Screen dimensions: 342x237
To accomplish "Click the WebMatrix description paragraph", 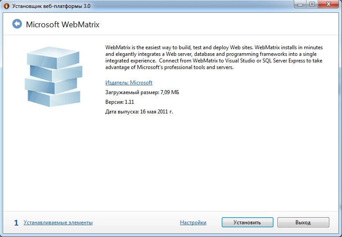I will (x=214, y=57).
